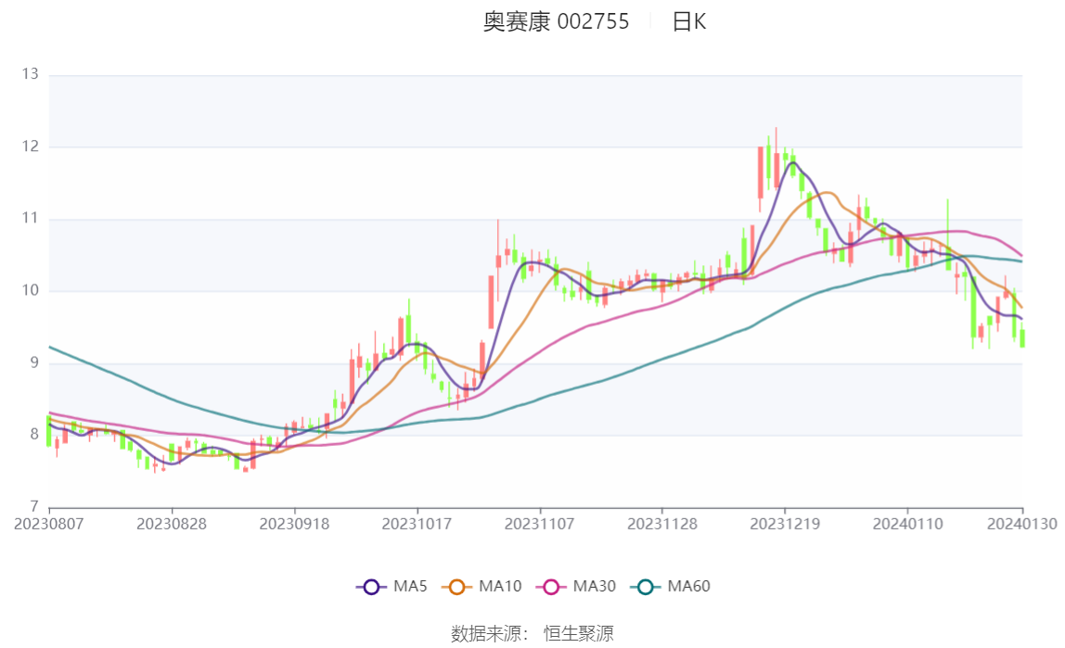The height and width of the screenshot is (648, 1065).
Task: Click the 20230918 date axis label
Action: tap(295, 525)
